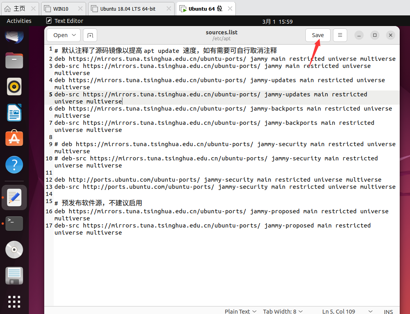Open Rhythmbox music player from dock
This screenshot has width=410, height=314.
pyautogui.click(x=14, y=86)
